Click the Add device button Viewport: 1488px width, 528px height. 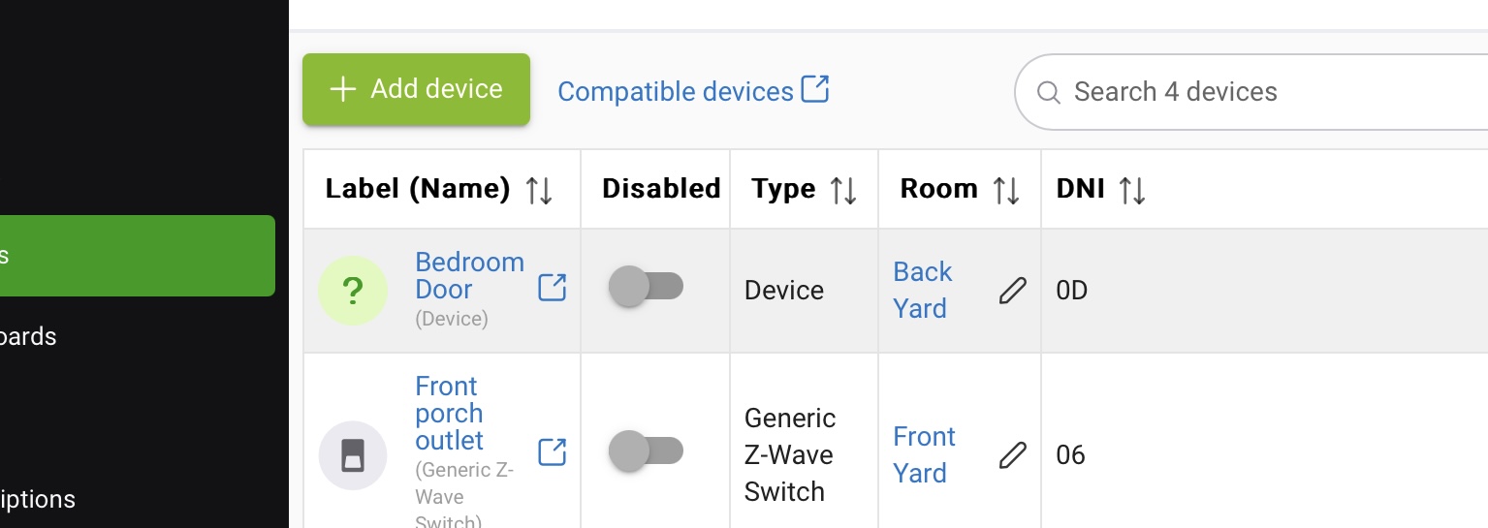coord(416,89)
